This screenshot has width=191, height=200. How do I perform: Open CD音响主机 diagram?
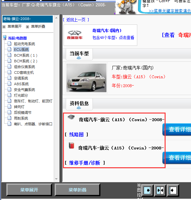(x=24, y=72)
